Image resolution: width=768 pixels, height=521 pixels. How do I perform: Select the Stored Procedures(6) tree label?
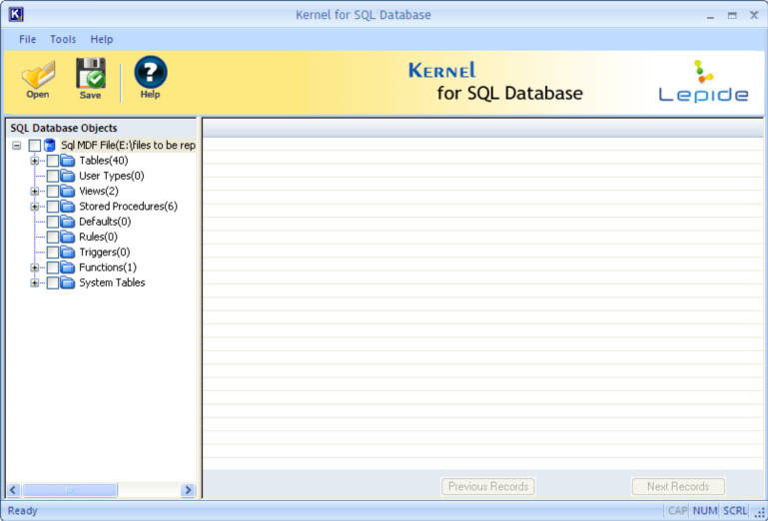coord(128,207)
